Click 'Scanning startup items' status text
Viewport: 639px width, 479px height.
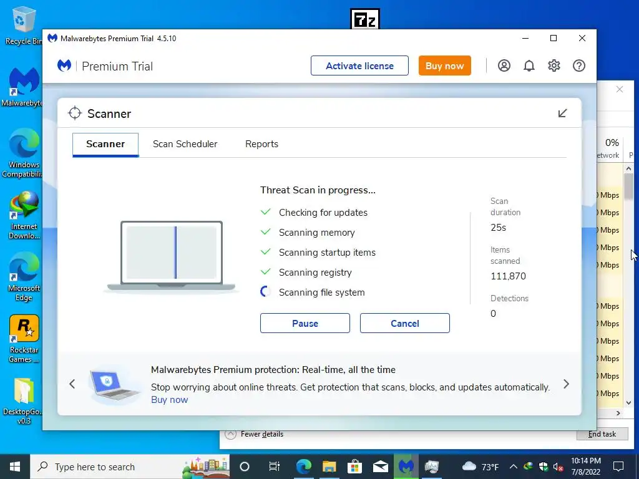click(327, 253)
